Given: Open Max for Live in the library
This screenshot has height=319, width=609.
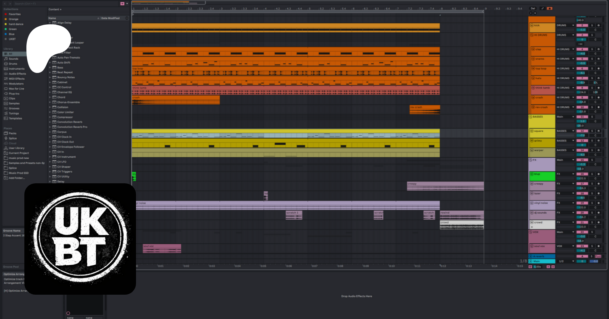Looking at the screenshot, I should pyautogui.click(x=16, y=89).
